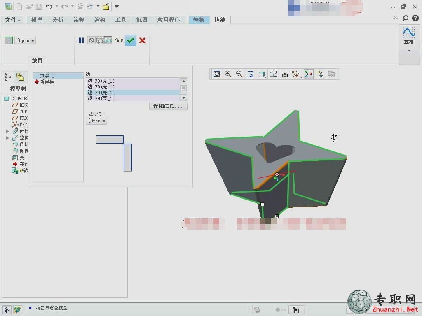The width and height of the screenshot is (422, 316).
Task: Click the Refit view icon
Action: pyautogui.click(x=217, y=74)
